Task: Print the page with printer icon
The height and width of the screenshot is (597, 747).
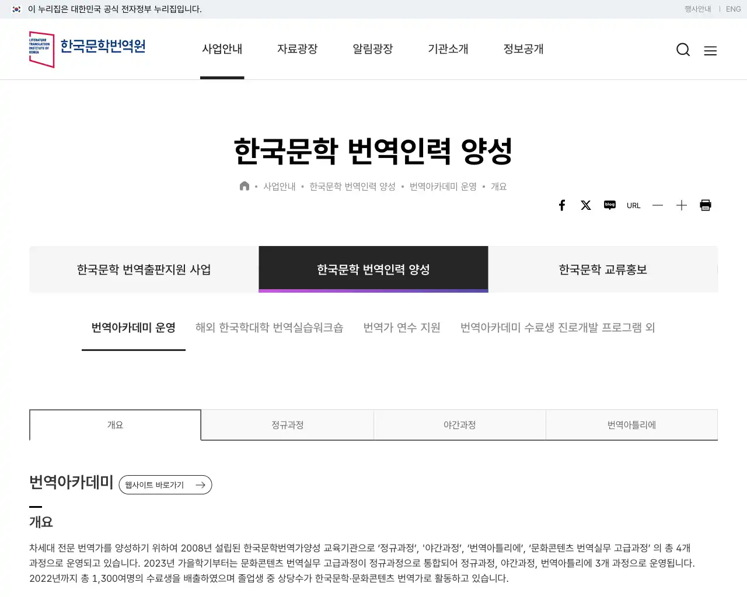Action: [x=705, y=205]
